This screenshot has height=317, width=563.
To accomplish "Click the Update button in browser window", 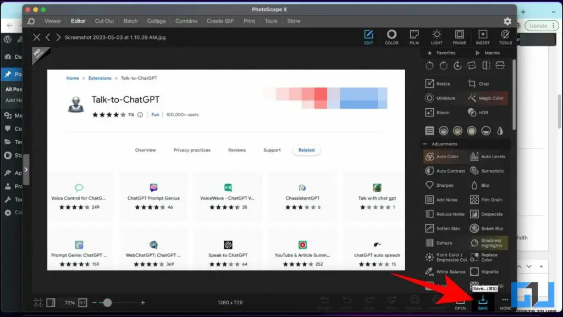I will 542,26.
